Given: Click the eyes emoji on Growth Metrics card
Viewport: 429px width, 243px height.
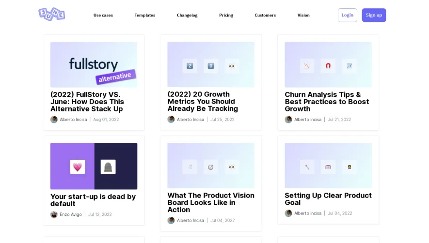Looking at the screenshot, I should (232, 66).
